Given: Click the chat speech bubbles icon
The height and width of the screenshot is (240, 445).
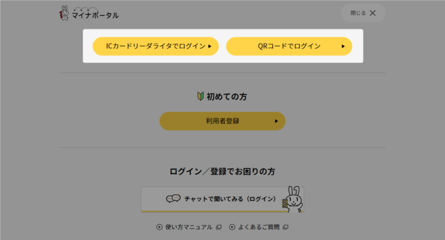Looking at the screenshot, I should [x=174, y=198].
